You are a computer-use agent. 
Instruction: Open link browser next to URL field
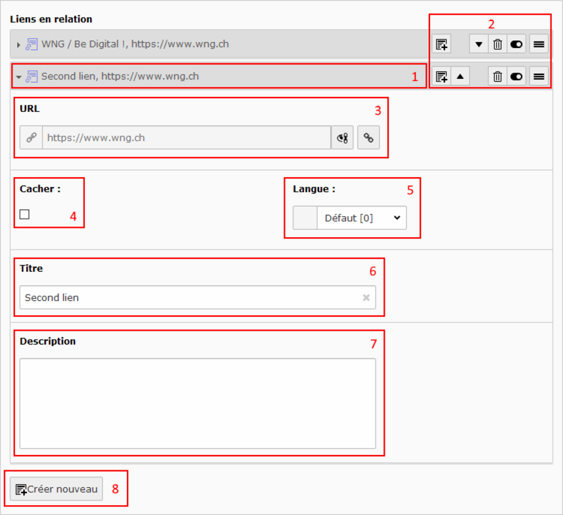tap(368, 138)
